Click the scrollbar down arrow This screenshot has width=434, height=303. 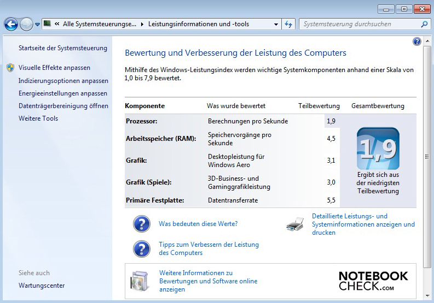coord(427,296)
